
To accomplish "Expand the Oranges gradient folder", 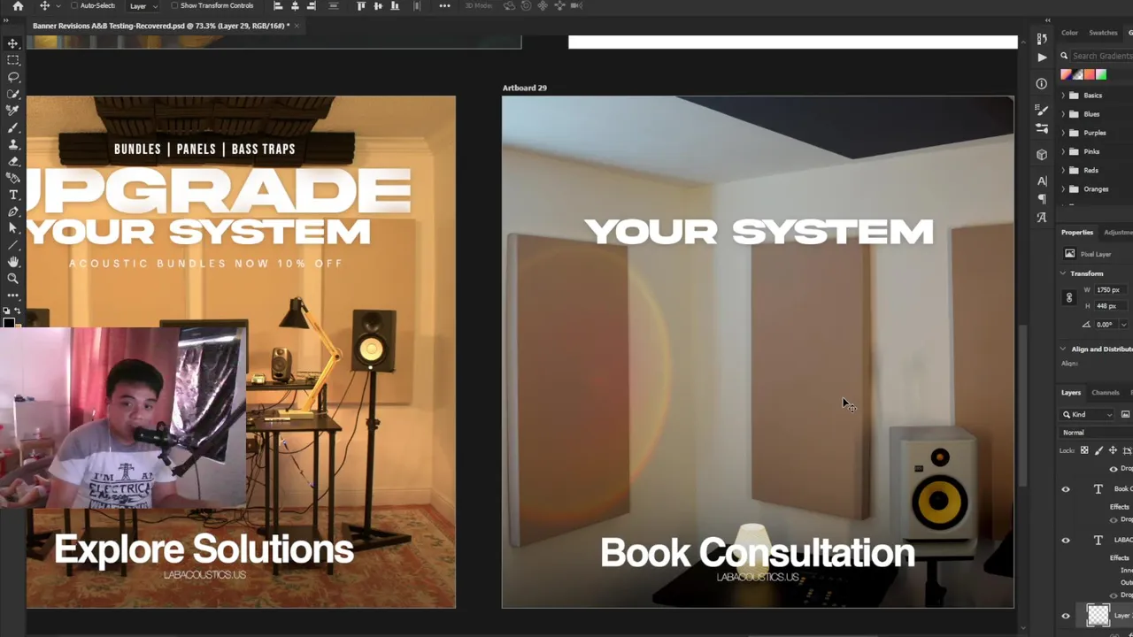I will click(x=1063, y=188).
